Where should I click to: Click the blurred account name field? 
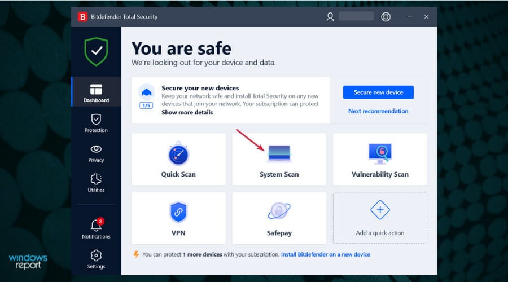pos(356,16)
